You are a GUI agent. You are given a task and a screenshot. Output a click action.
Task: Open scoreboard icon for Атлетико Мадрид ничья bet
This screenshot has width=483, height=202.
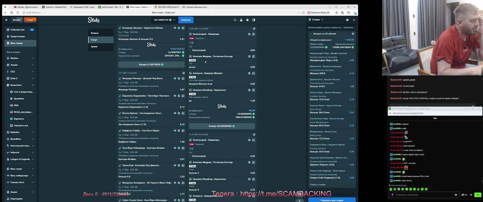tap(254, 56)
